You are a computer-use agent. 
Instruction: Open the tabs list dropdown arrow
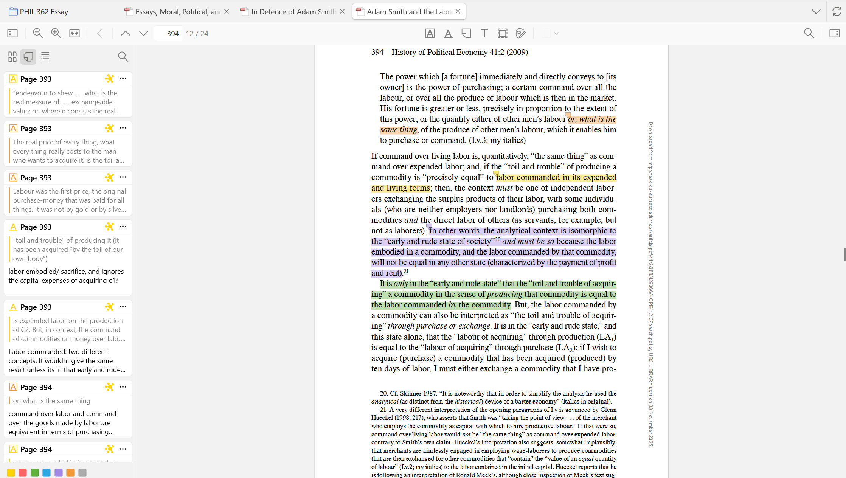pyautogui.click(x=816, y=11)
